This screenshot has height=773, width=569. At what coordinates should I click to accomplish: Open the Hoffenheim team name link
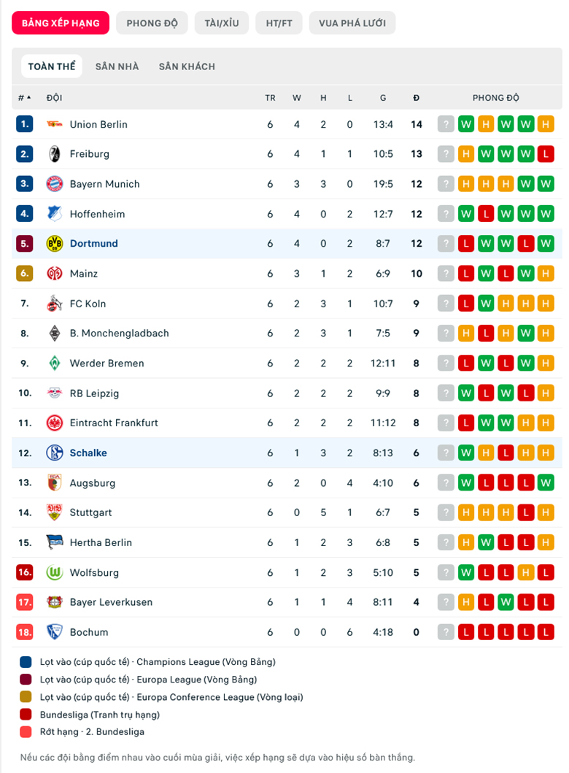[98, 214]
